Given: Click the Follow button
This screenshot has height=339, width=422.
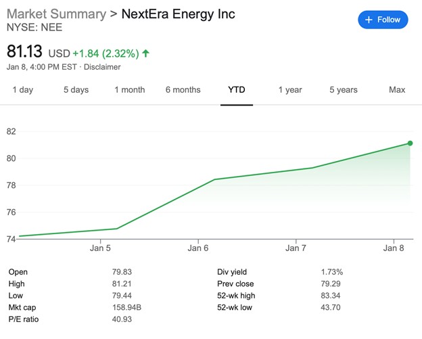Looking at the screenshot, I should tap(383, 20).
